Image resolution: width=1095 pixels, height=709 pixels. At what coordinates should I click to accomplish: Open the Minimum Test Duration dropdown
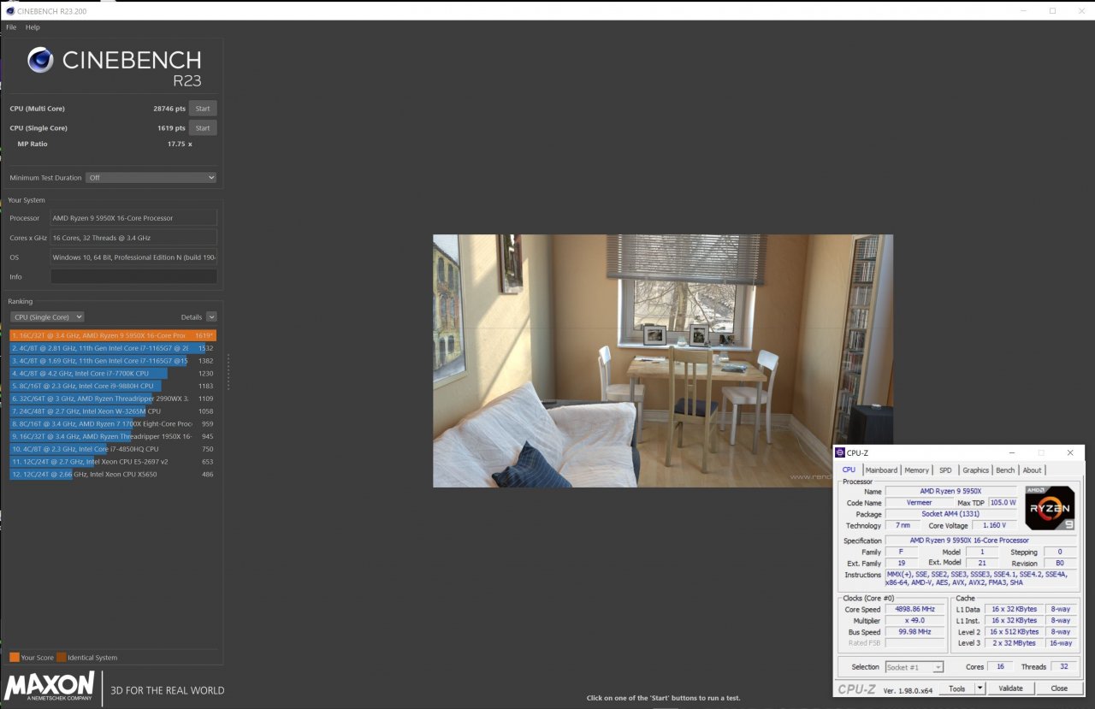151,178
